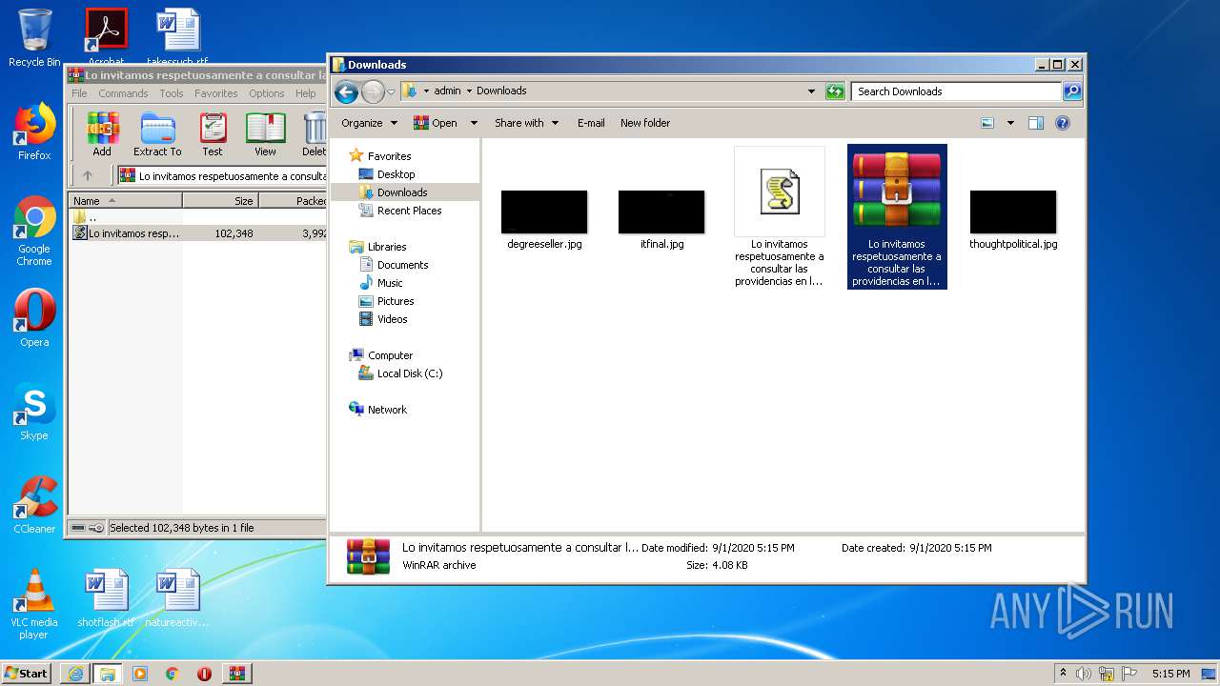Open VLC media player desktop shortcut
Viewport: 1220px width, 686px height.
click(34, 604)
